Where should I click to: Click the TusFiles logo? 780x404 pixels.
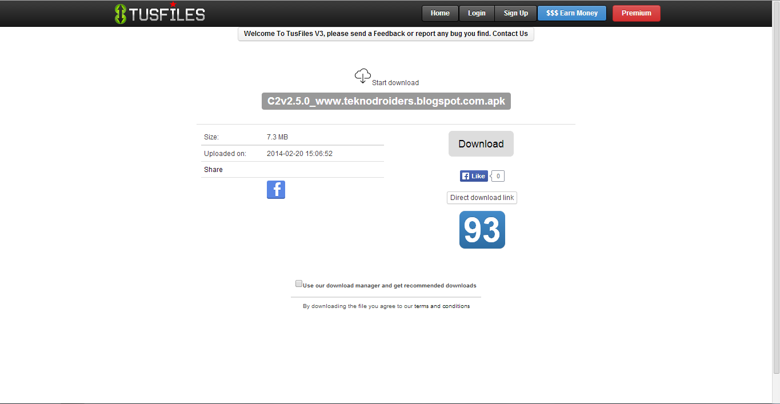(x=159, y=13)
